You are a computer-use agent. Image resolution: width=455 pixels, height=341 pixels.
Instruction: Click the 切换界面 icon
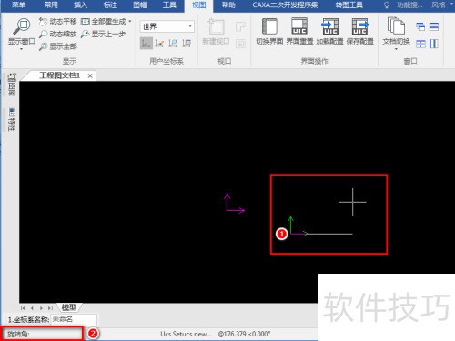pyautogui.click(x=269, y=26)
